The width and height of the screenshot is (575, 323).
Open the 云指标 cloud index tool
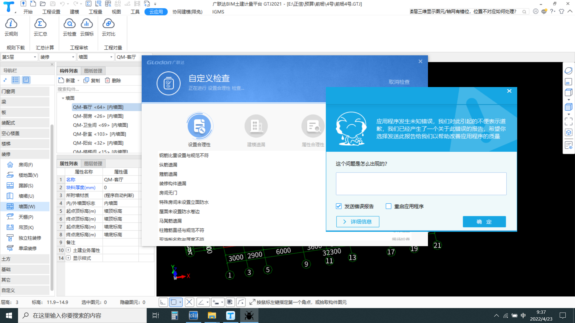coord(87,27)
